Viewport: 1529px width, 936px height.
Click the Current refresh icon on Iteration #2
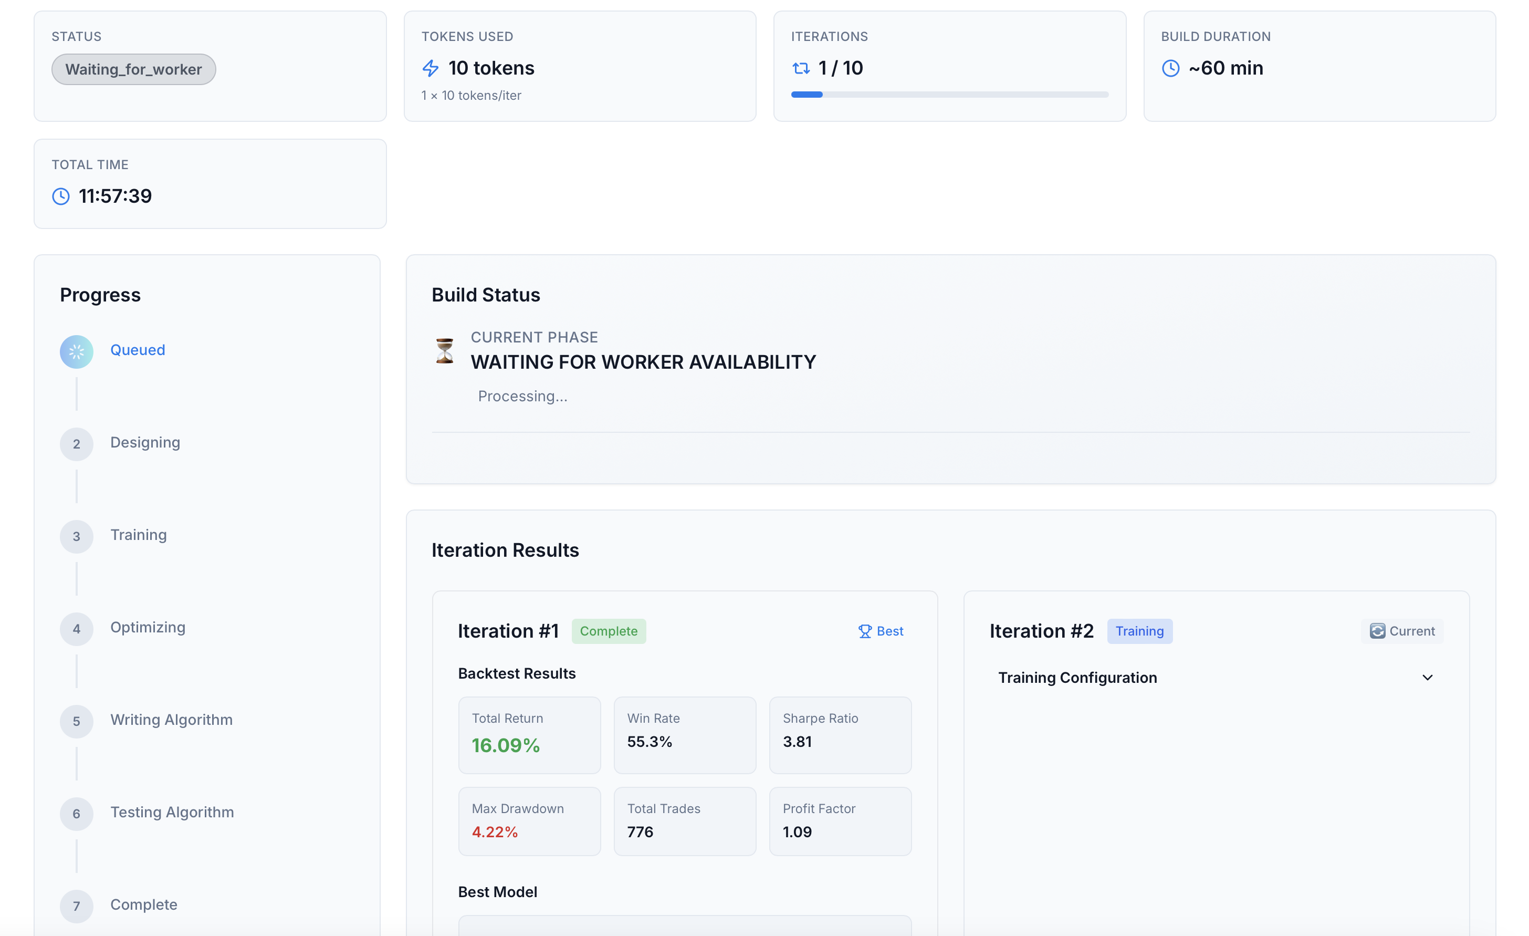point(1377,631)
